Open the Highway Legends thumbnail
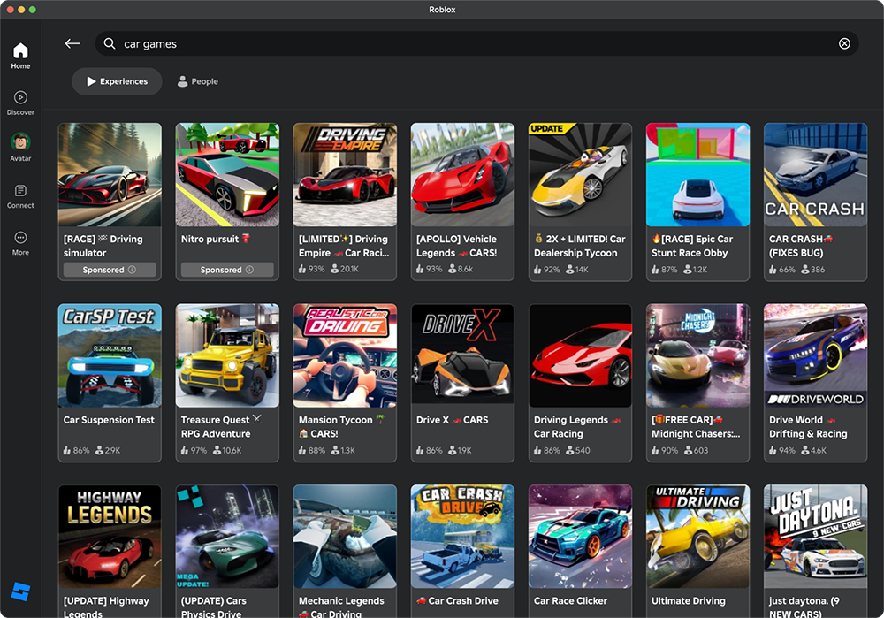 (110, 537)
